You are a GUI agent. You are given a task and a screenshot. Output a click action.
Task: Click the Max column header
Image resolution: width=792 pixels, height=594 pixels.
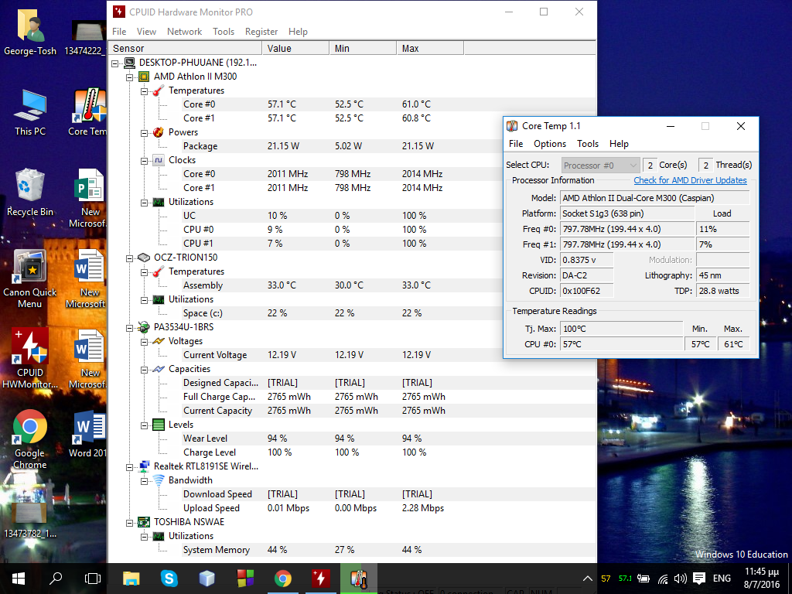click(430, 49)
